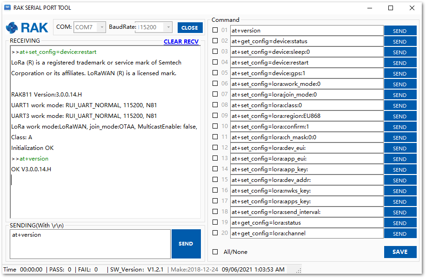The image size is (426, 278).
Task: Check box 20 for lora:channel
Action: pyautogui.click(x=215, y=233)
